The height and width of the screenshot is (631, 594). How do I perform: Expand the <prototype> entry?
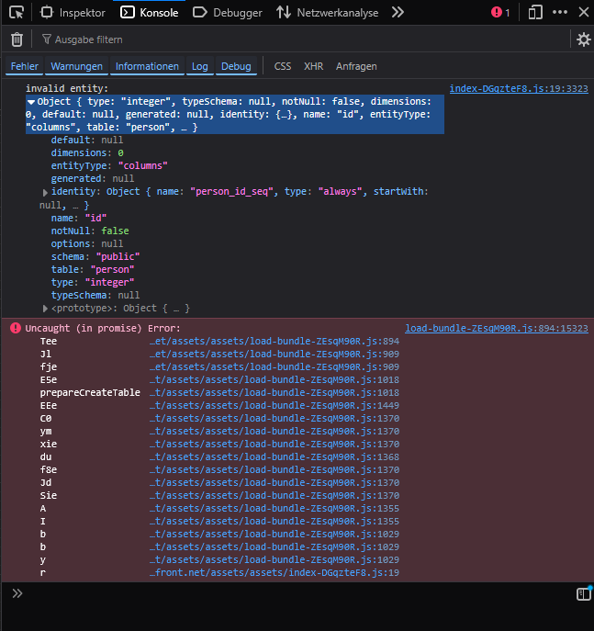(45, 309)
